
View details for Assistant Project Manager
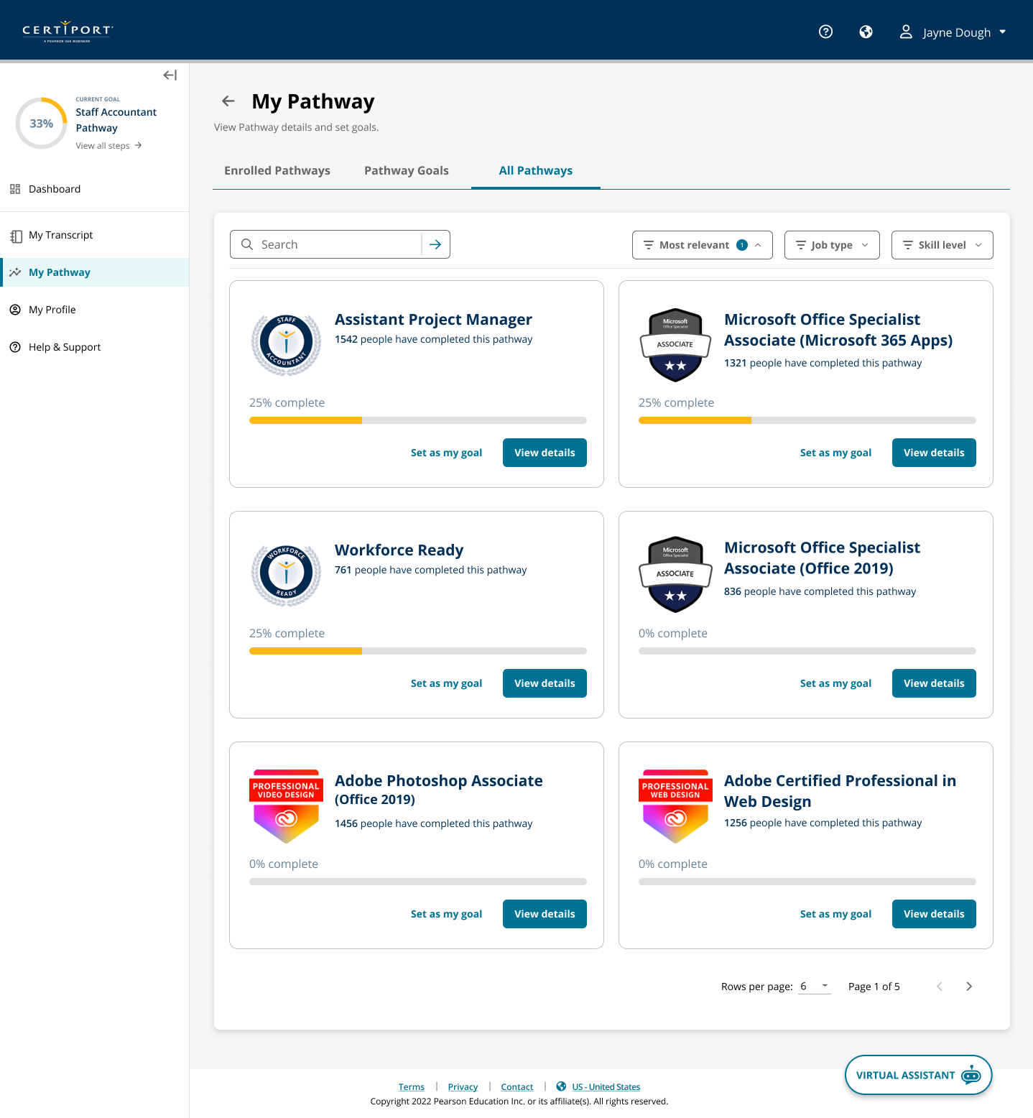[545, 453]
